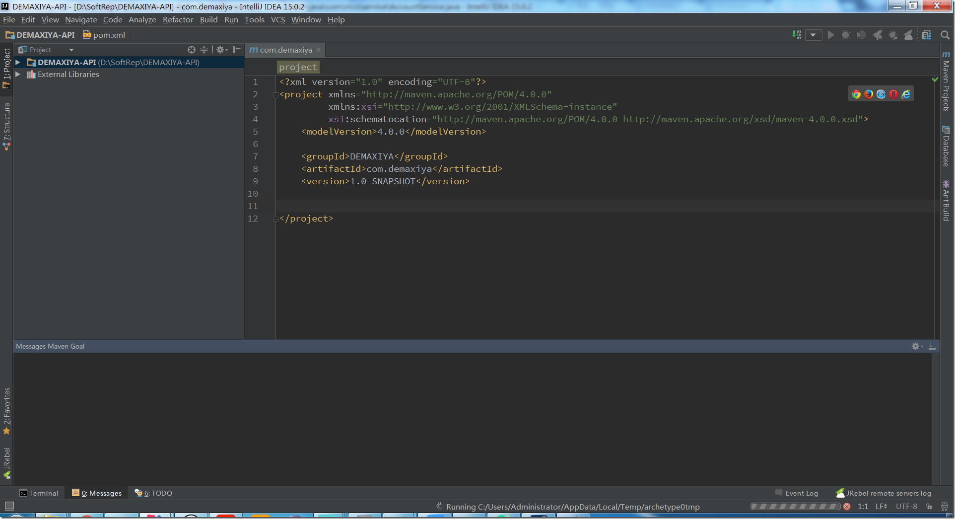Click the inspection green checkmark indicator
The width and height of the screenshot is (955, 519).
pyautogui.click(x=935, y=79)
